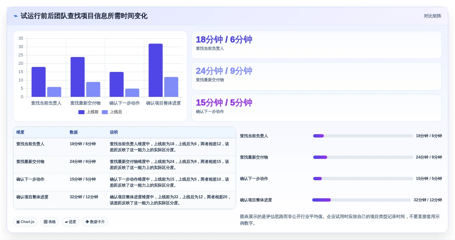
Task: Select the 数据卡片 tag chip
Action: click(95, 222)
